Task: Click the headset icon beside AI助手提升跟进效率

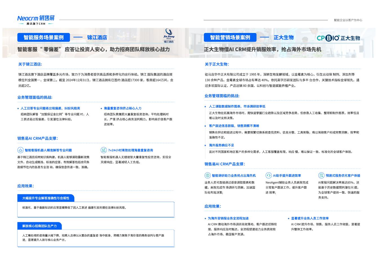Action: click(x=268, y=175)
